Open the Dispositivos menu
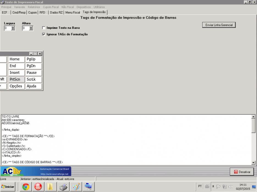Screen dimensions: 257x192 click(x=84, y=7)
